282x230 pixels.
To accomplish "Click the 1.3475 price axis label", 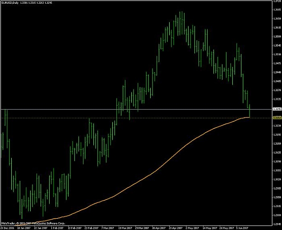I will [277, 63].
